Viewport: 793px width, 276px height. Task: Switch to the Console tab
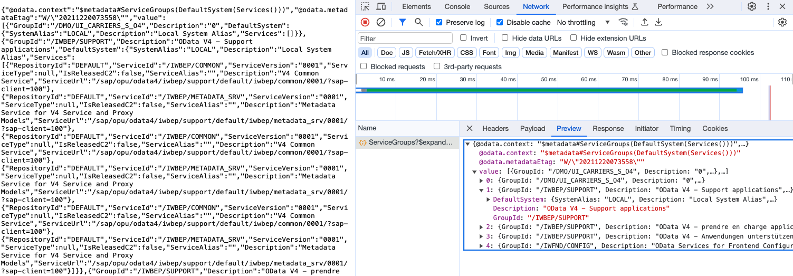(x=457, y=6)
